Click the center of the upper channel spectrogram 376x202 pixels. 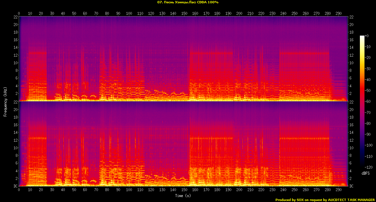(x=184, y=58)
